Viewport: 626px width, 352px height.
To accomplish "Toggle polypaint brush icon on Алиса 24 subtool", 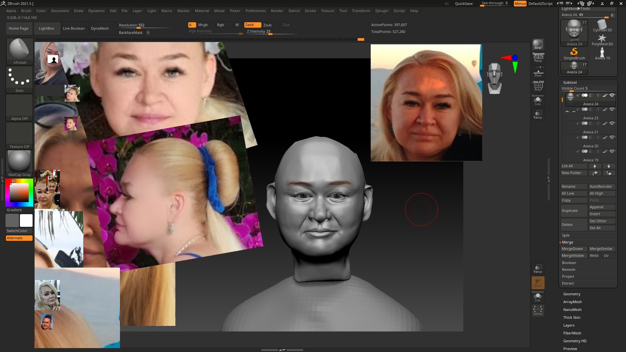I will point(605,95).
